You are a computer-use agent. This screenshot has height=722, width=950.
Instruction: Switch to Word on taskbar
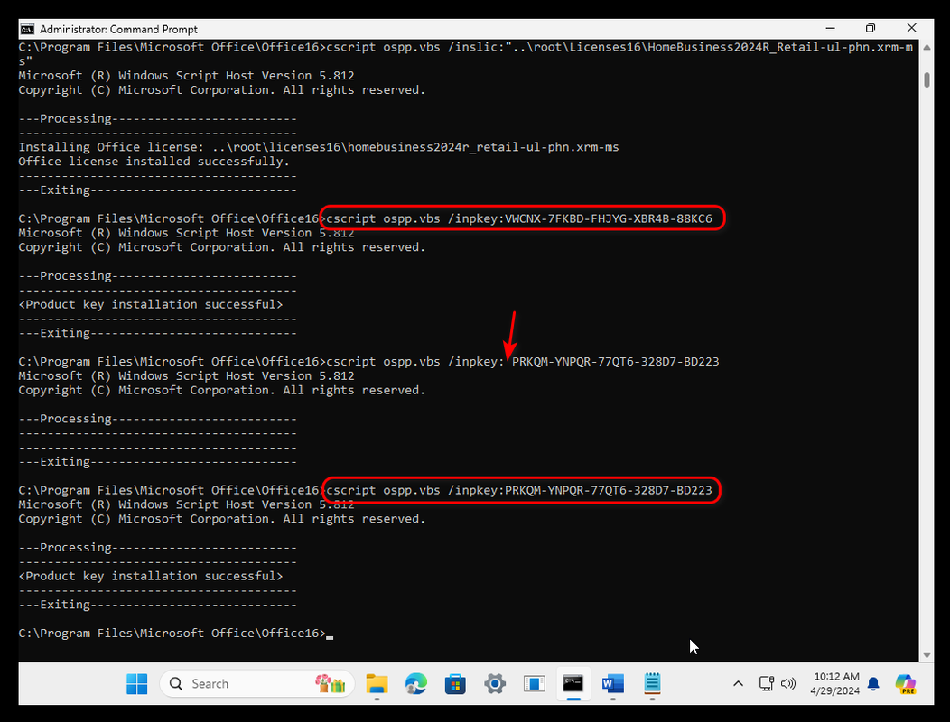[612, 684]
